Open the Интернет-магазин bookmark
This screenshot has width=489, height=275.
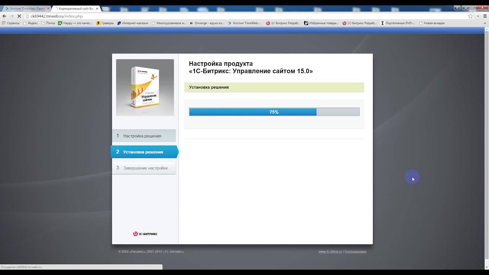click(x=133, y=23)
